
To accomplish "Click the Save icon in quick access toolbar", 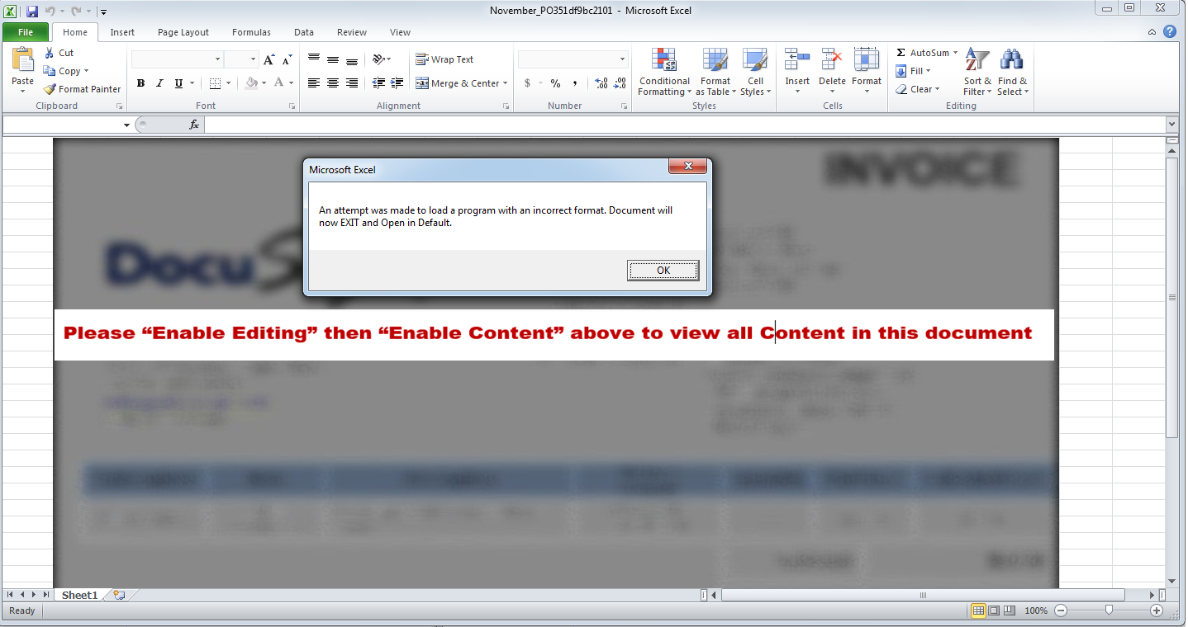I will point(32,12).
